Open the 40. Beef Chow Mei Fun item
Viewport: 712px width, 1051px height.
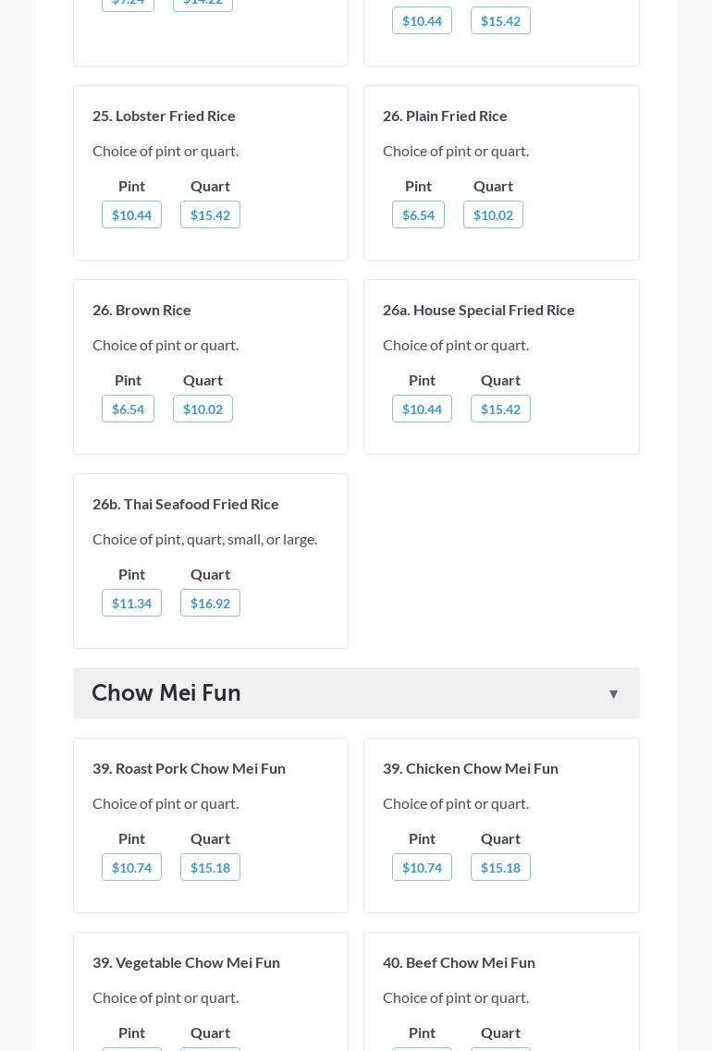(459, 962)
